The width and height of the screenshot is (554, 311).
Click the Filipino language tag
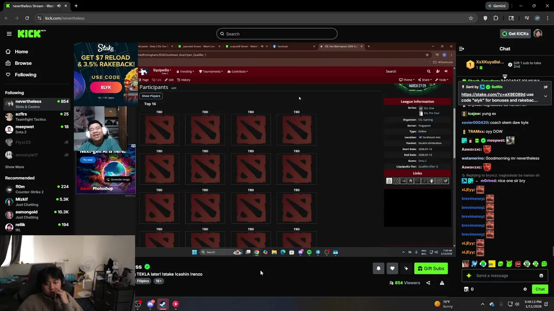coord(143,281)
